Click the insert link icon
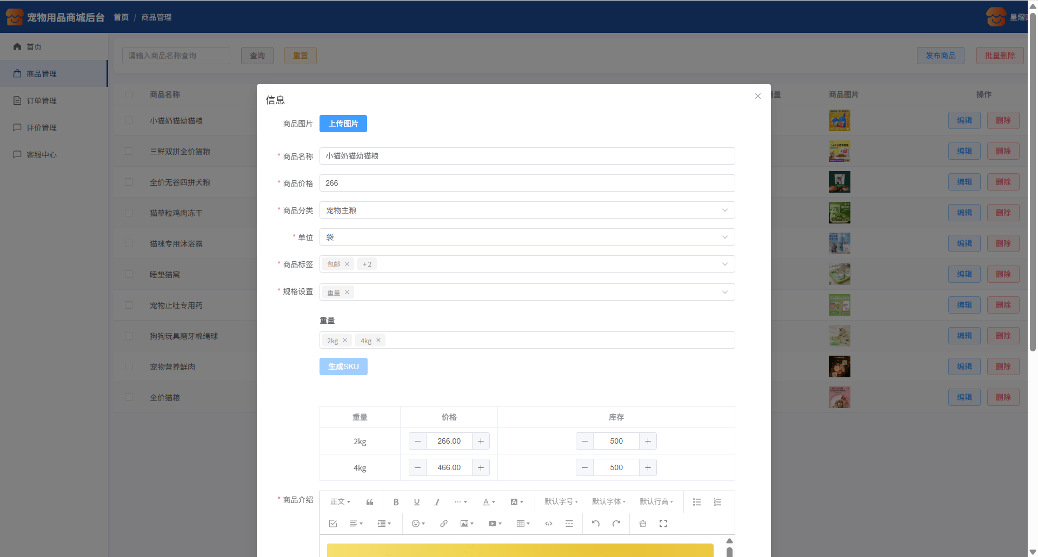This screenshot has width=1038, height=557. tap(443, 524)
